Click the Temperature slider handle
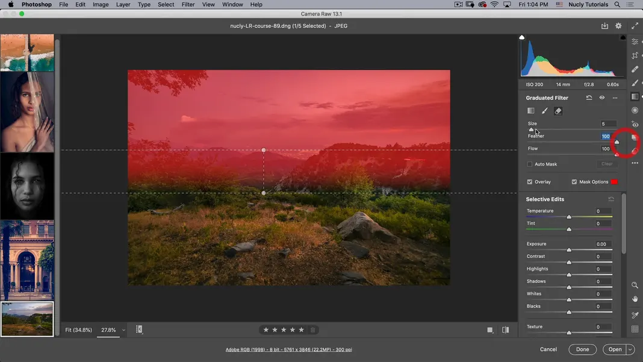Viewport: 643px width, 362px height. 569,216
